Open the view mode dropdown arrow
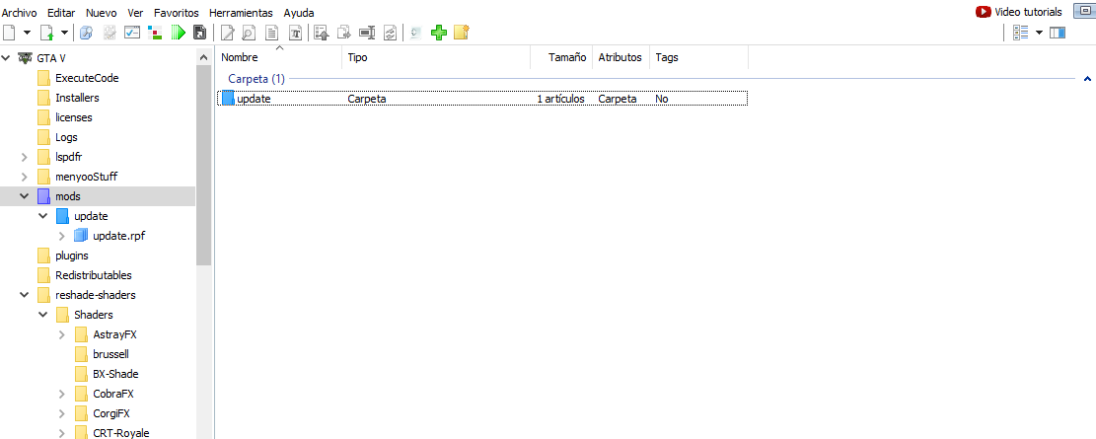Screen dimensions: 1096x439 click(x=1039, y=33)
